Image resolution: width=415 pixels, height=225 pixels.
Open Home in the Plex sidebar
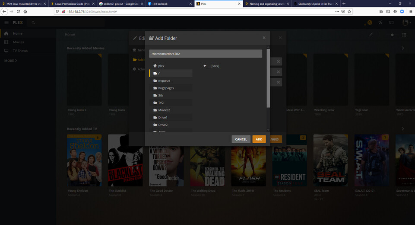[x=28, y=33]
